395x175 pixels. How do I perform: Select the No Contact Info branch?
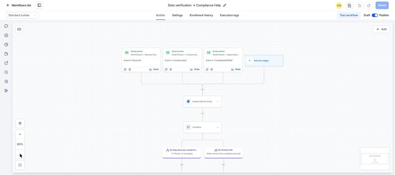pyautogui.click(x=223, y=152)
